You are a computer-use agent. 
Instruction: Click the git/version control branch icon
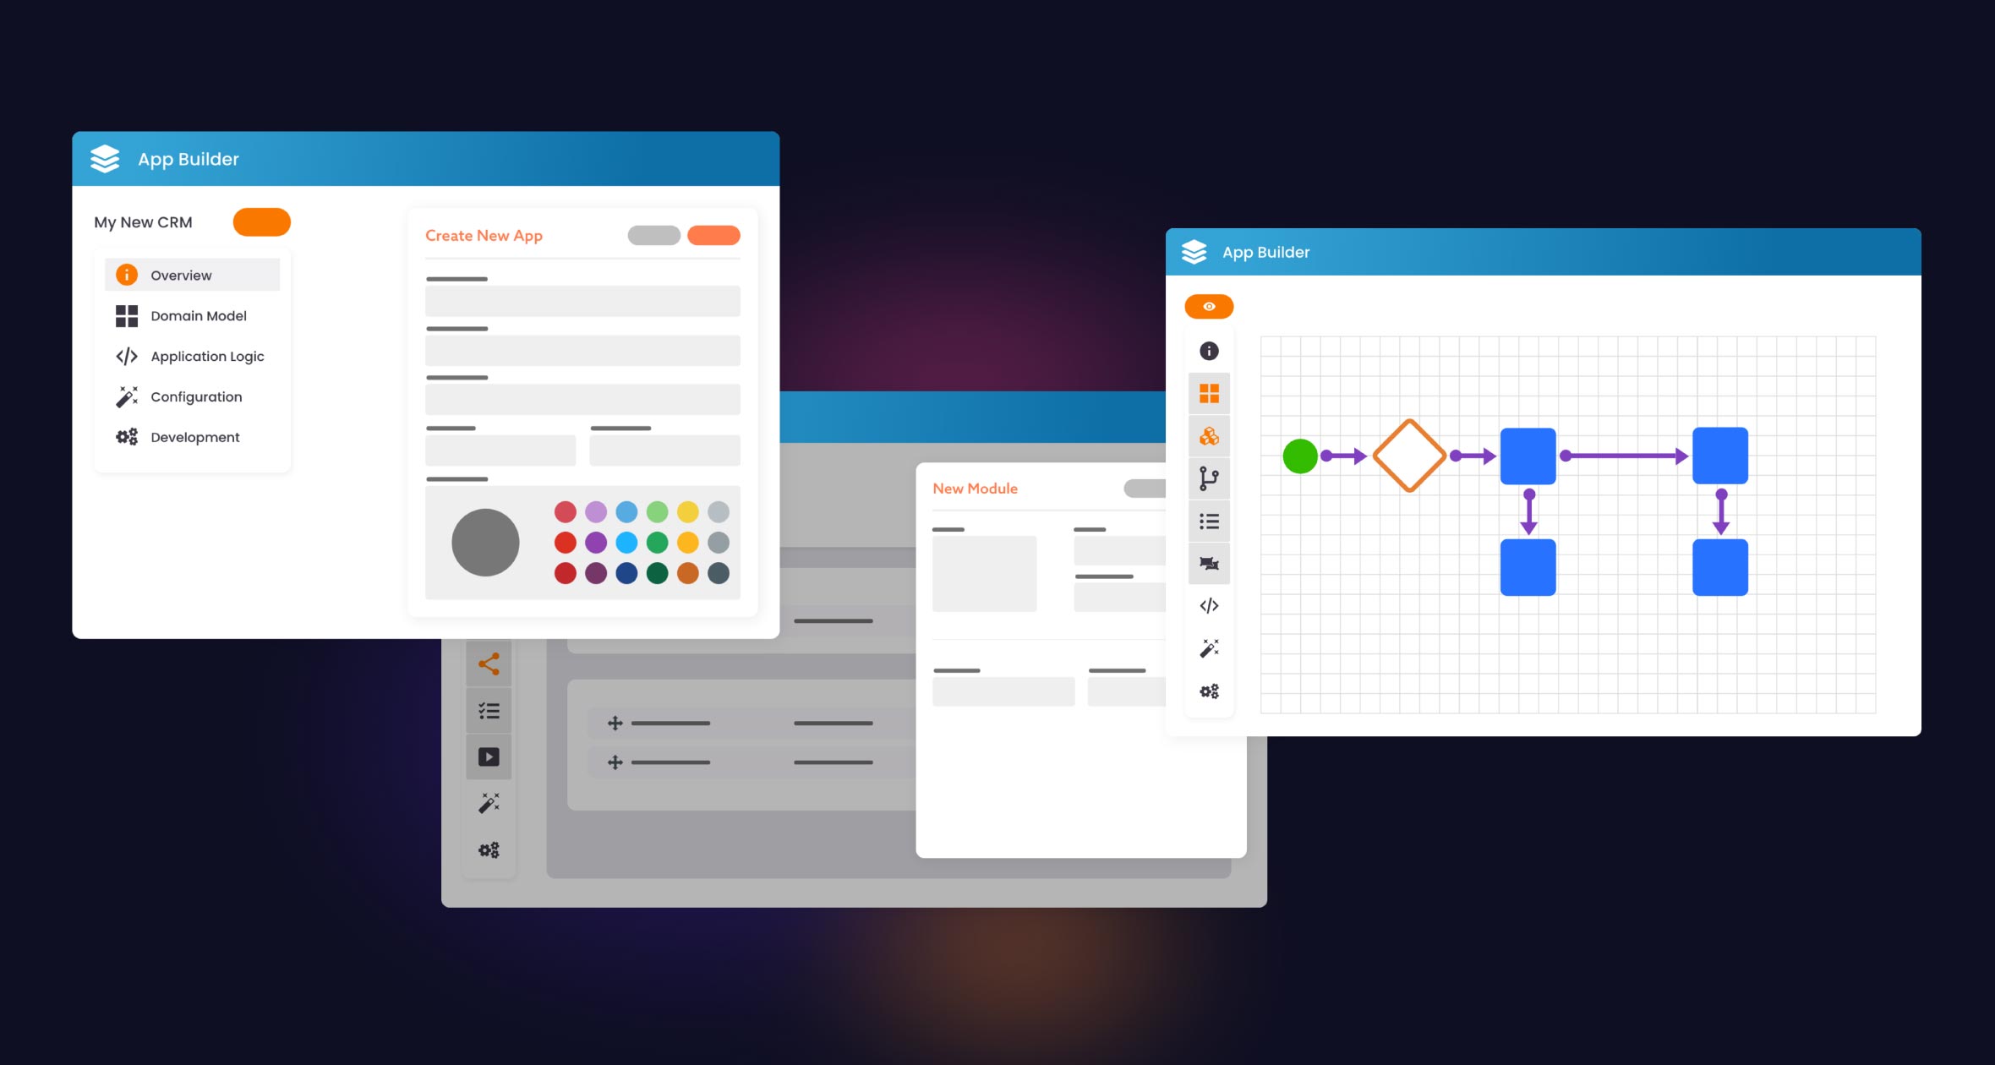point(1207,478)
